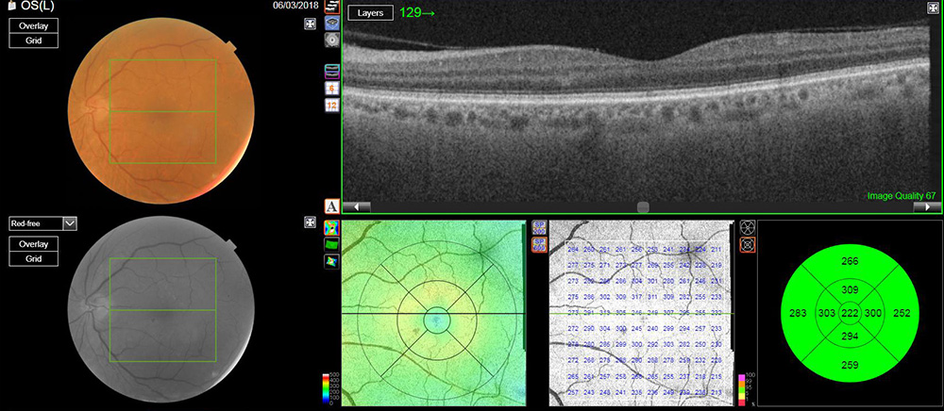Select the green 3D surface view icon
Viewport: 944px width, 411px height.
pos(332,244)
